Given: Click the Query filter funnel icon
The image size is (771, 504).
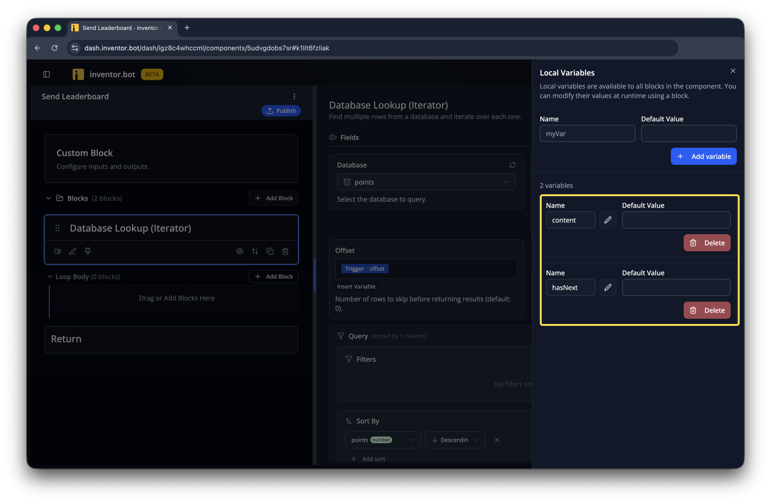Looking at the screenshot, I should coord(341,336).
